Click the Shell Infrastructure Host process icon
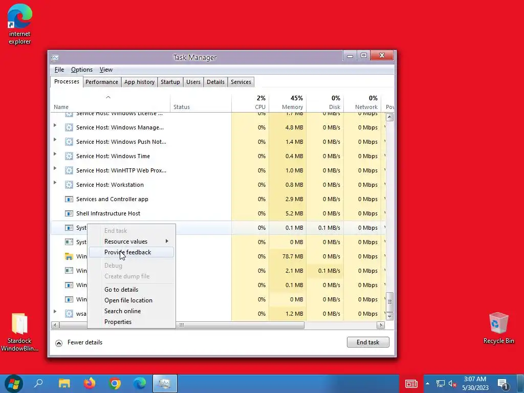 pyautogui.click(x=69, y=213)
